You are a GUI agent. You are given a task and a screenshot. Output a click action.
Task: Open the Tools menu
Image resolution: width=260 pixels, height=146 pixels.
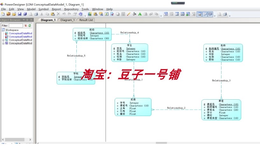[x=85, y=9]
